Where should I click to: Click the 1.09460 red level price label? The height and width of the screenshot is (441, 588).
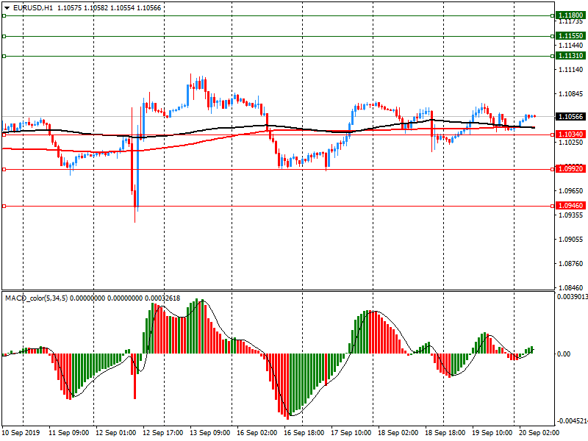pos(570,206)
